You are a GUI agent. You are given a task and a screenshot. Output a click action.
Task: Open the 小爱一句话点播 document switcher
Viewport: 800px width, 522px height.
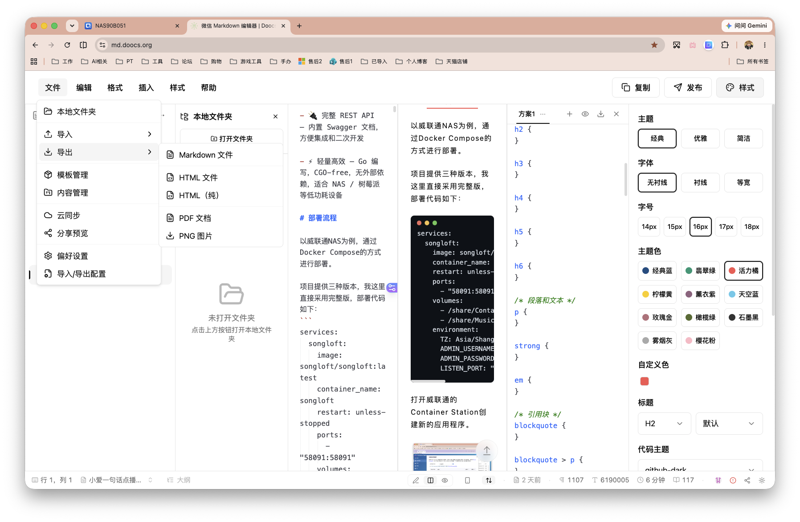(x=117, y=480)
